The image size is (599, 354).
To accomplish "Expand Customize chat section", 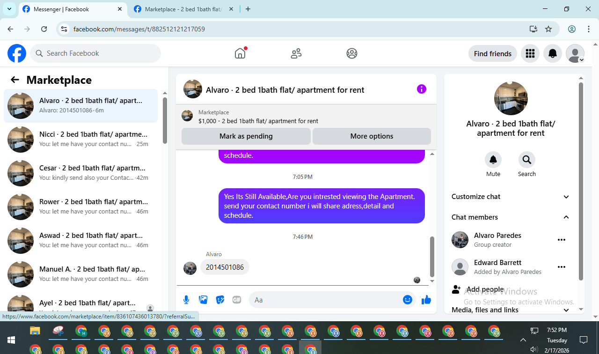I will (x=511, y=197).
